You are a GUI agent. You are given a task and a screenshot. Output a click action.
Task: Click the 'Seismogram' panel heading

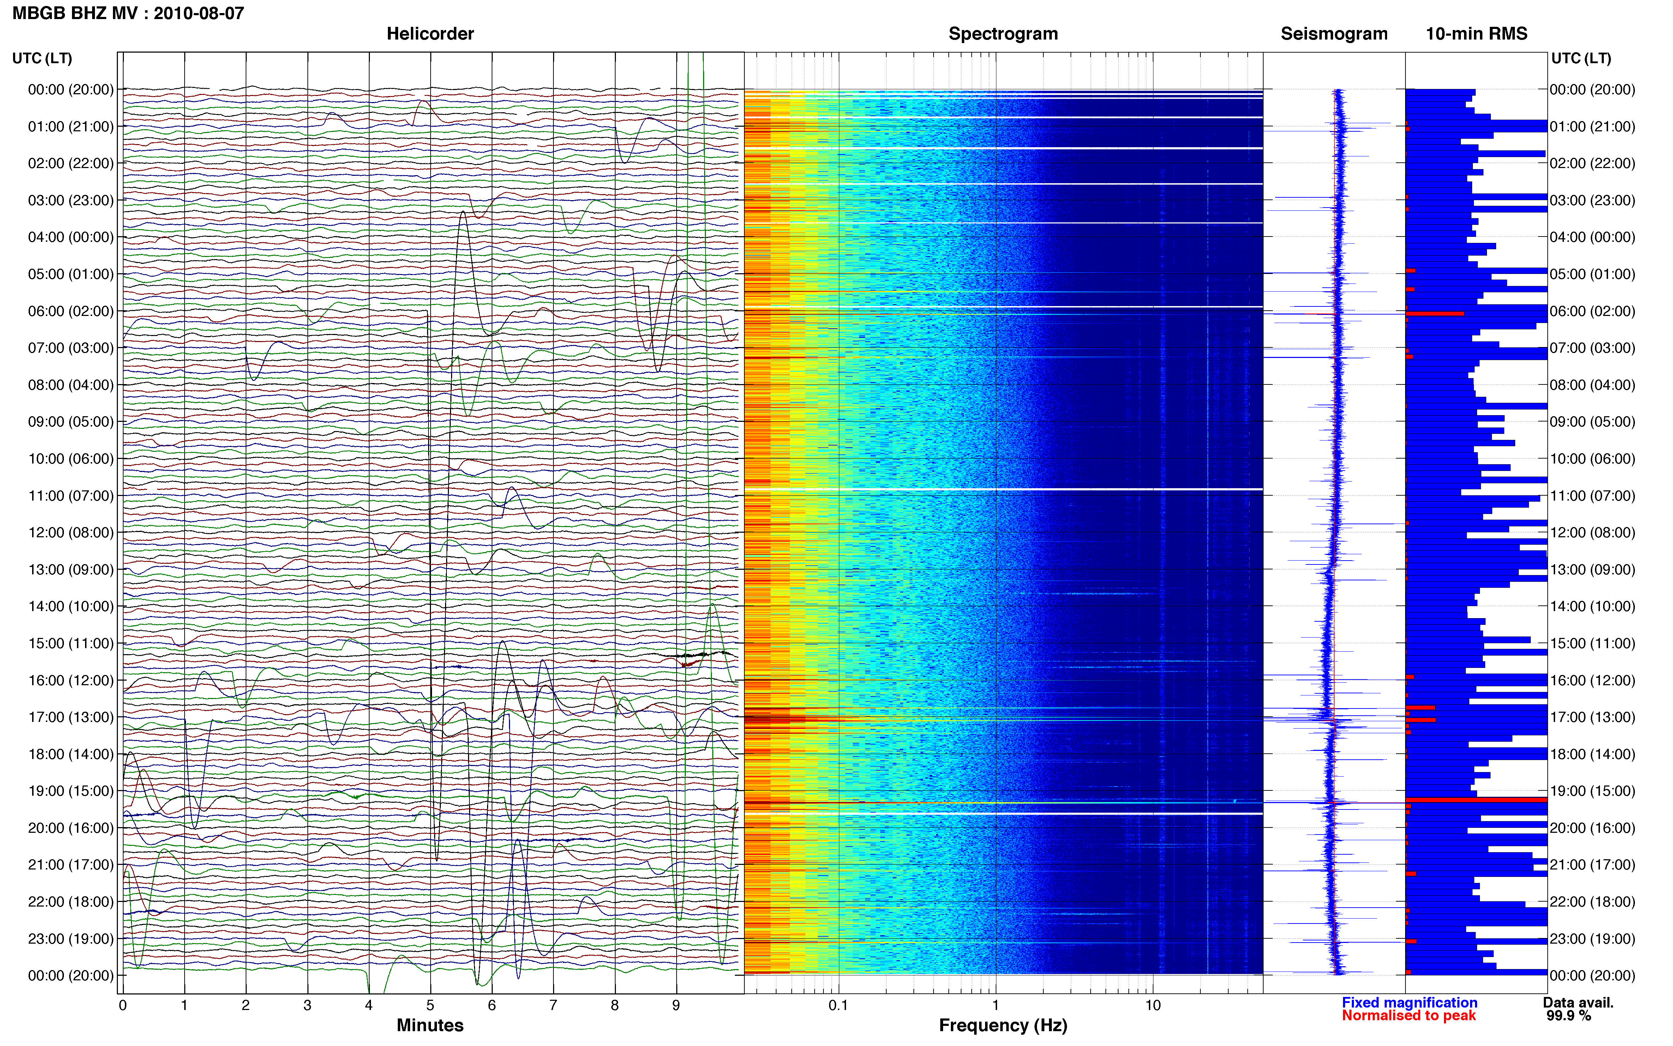coord(1334,34)
